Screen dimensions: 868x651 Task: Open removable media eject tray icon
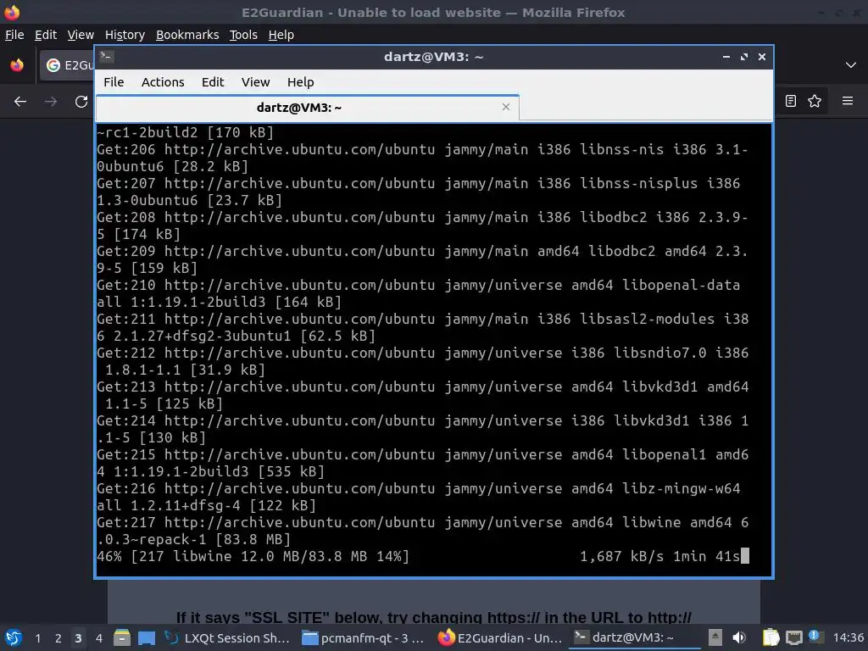715,637
